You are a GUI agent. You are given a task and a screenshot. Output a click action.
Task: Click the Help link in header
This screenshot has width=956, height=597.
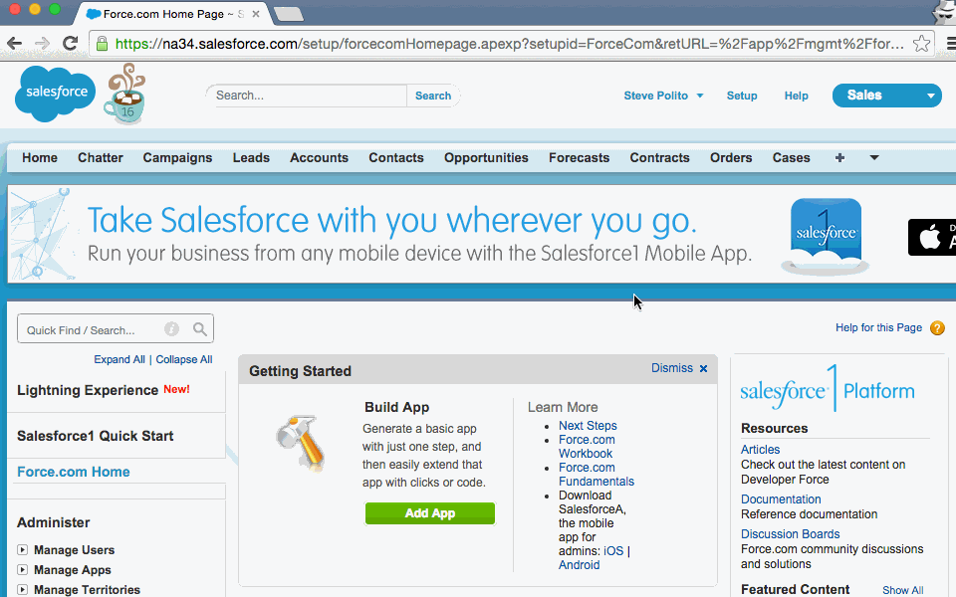click(796, 96)
